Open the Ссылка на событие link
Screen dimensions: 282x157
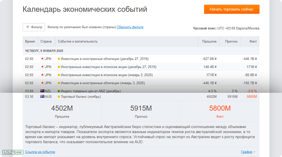(40, 152)
